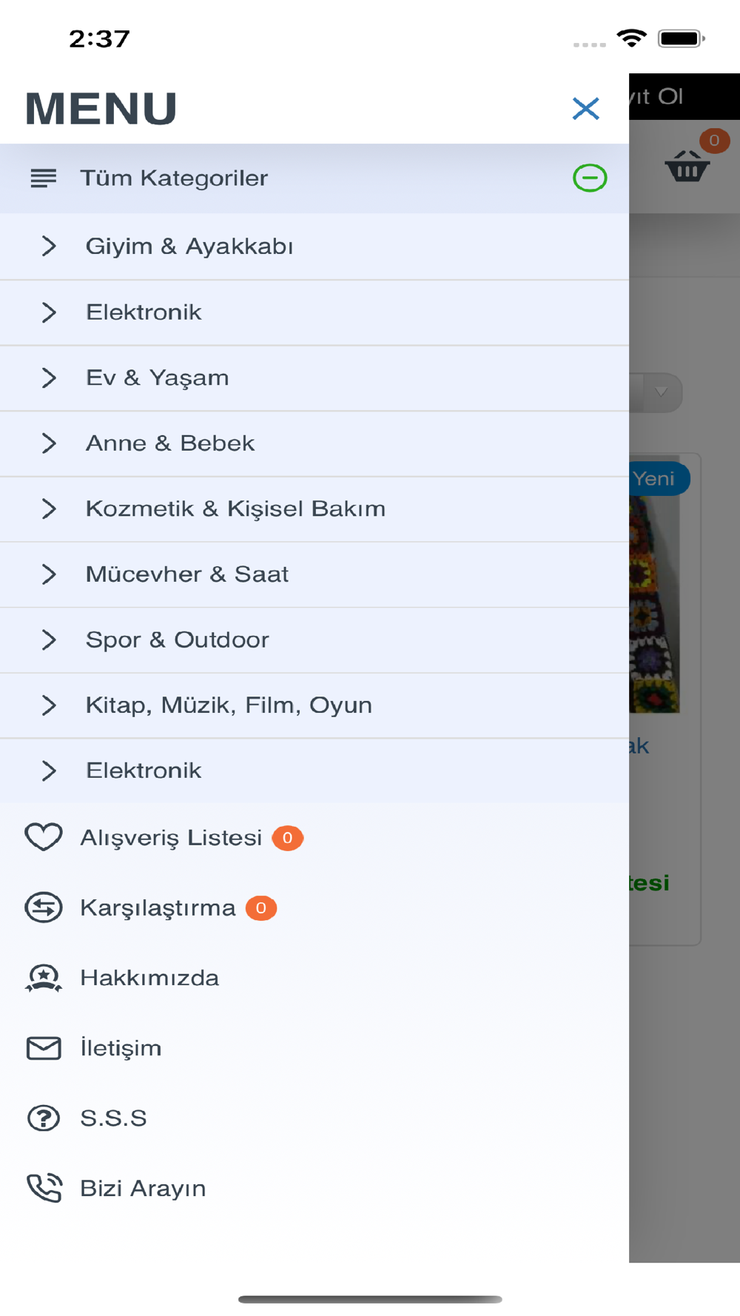Viewport: 740px width, 1316px height.
Task: Tap the question mark icon for S.S.S
Action: [44, 1118]
